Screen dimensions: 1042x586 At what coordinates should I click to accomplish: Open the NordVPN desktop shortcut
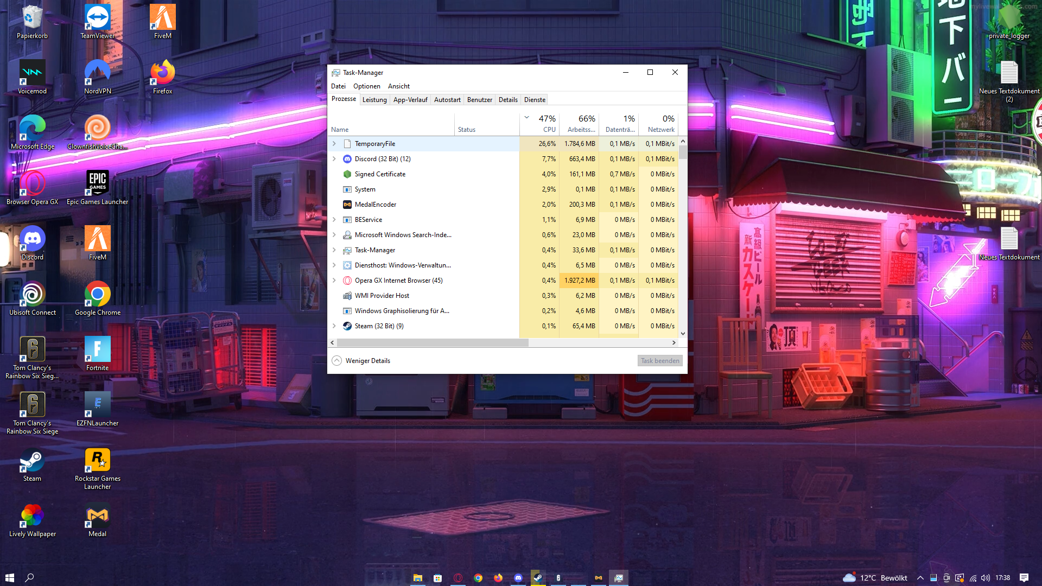(x=98, y=73)
